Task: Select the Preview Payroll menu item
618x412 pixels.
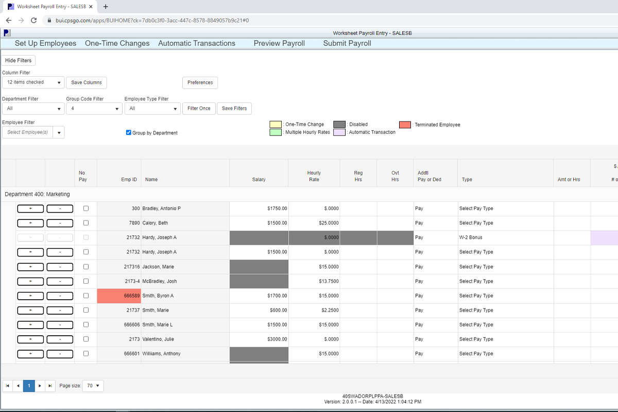Action: [x=279, y=43]
